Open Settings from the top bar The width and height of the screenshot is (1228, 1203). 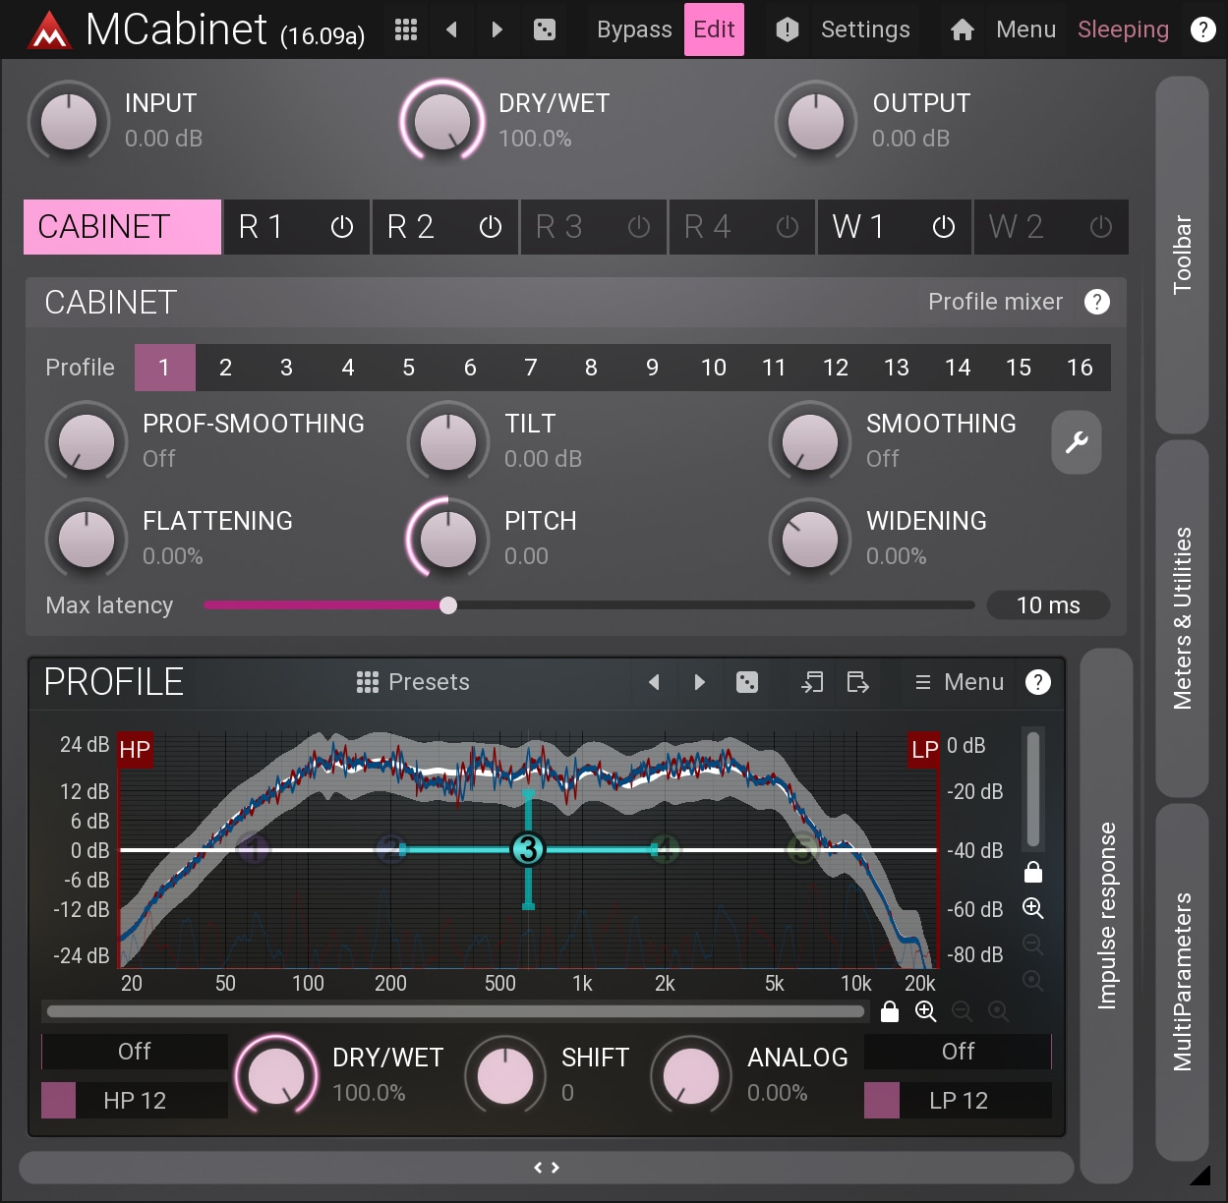[x=865, y=29]
